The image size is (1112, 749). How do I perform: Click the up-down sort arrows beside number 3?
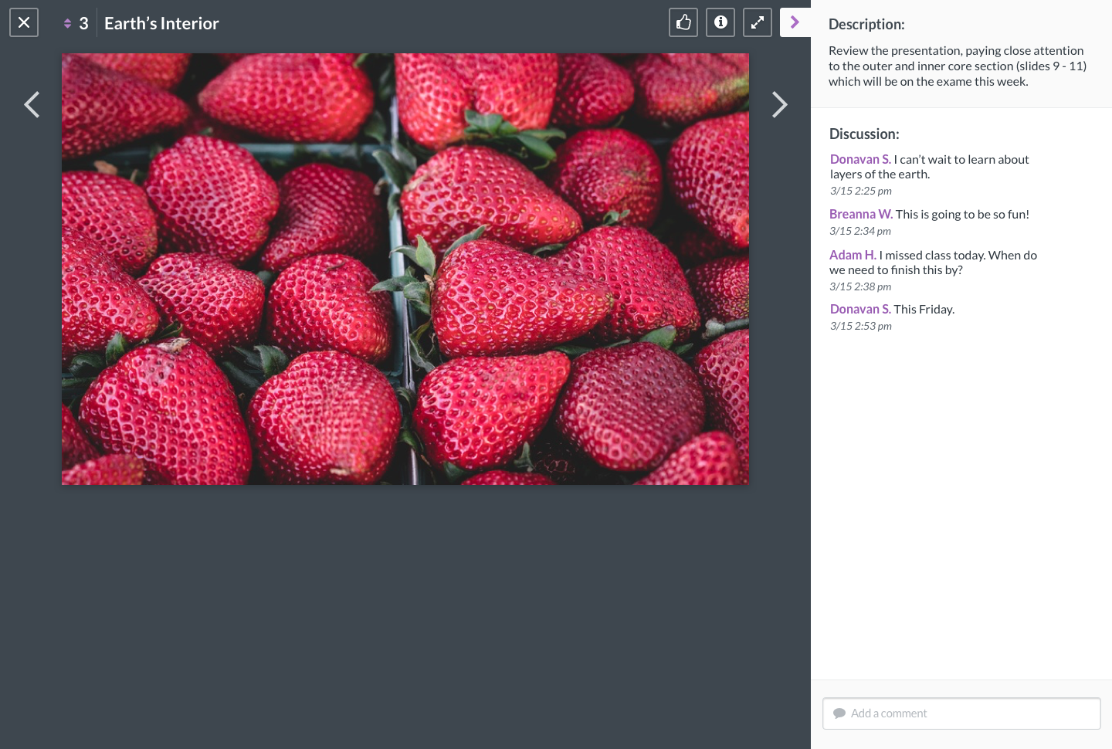pos(68,23)
